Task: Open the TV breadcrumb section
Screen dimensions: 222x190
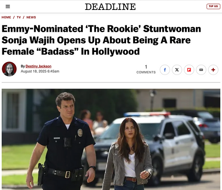Action: (x=19, y=17)
